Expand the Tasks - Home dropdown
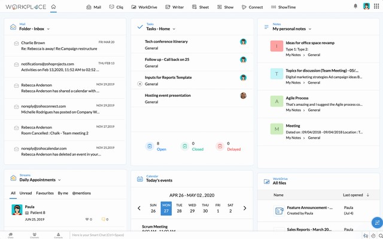Image resolution: width=383 pixels, height=239 pixels. (174, 29)
